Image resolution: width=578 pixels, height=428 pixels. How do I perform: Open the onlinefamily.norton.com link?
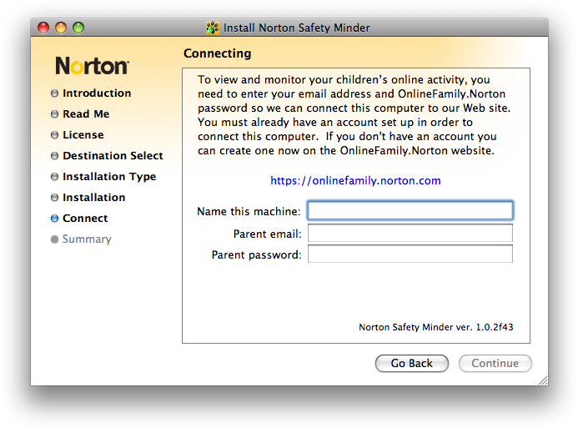355,181
